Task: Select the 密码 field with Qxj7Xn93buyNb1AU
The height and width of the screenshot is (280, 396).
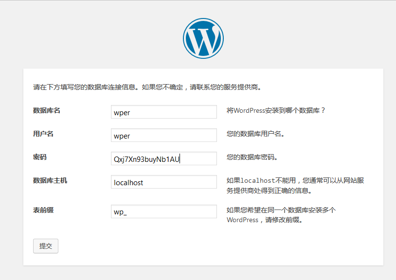Action: tap(163, 159)
